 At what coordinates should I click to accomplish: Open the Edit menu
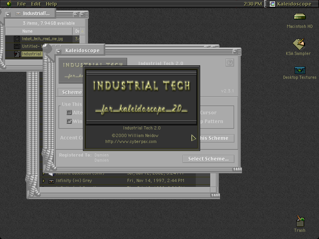(36, 4)
